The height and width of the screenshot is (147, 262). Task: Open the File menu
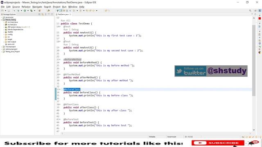pyautogui.click(x=3, y=7)
